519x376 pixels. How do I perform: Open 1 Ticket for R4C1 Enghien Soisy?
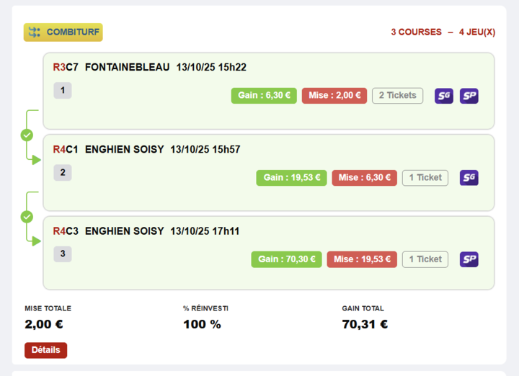[x=425, y=178]
